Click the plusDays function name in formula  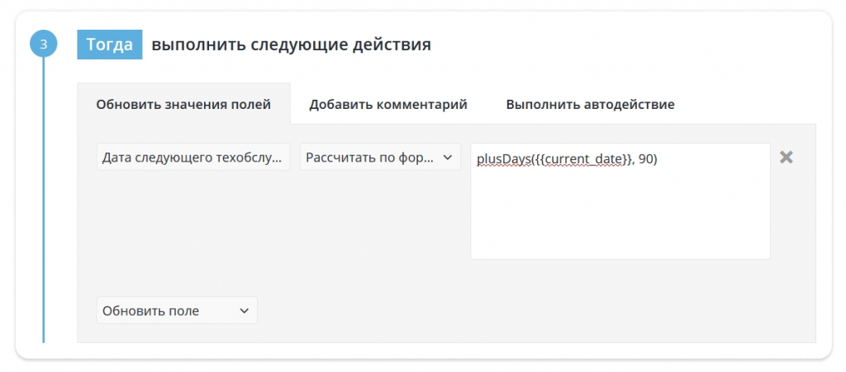pyautogui.click(x=504, y=159)
